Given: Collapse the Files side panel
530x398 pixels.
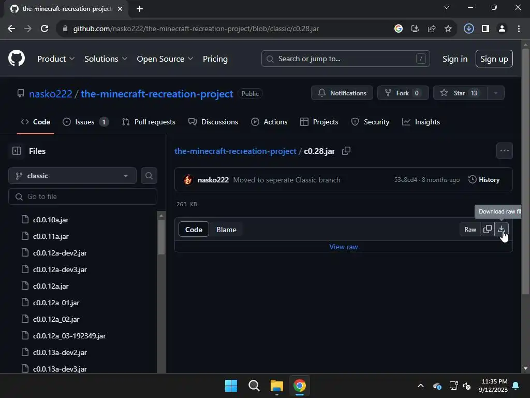Looking at the screenshot, I should (17, 151).
